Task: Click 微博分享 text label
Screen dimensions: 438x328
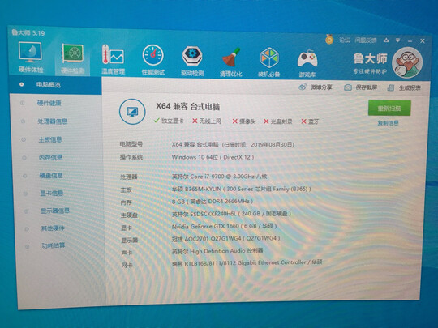Action: point(321,87)
